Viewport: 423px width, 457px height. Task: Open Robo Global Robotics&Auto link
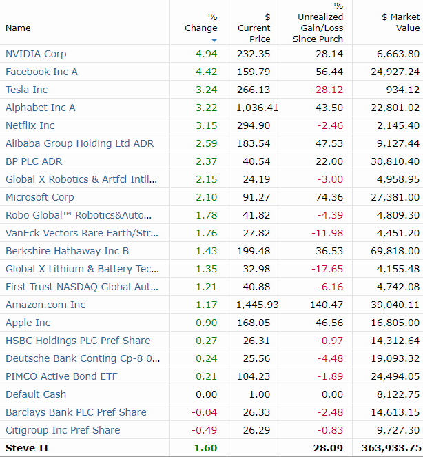pyautogui.click(x=79, y=215)
